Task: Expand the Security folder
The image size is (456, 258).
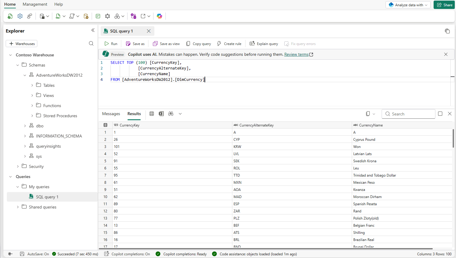Action: tap(18, 166)
